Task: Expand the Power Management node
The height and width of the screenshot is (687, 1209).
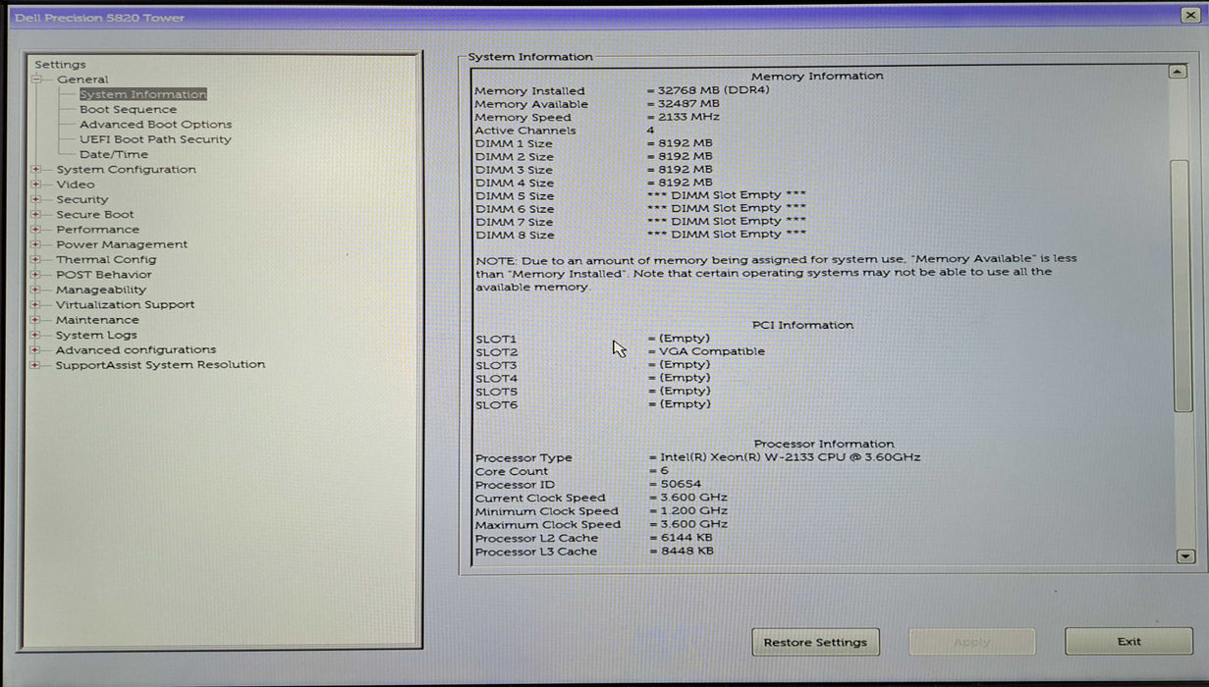Action: coord(36,244)
